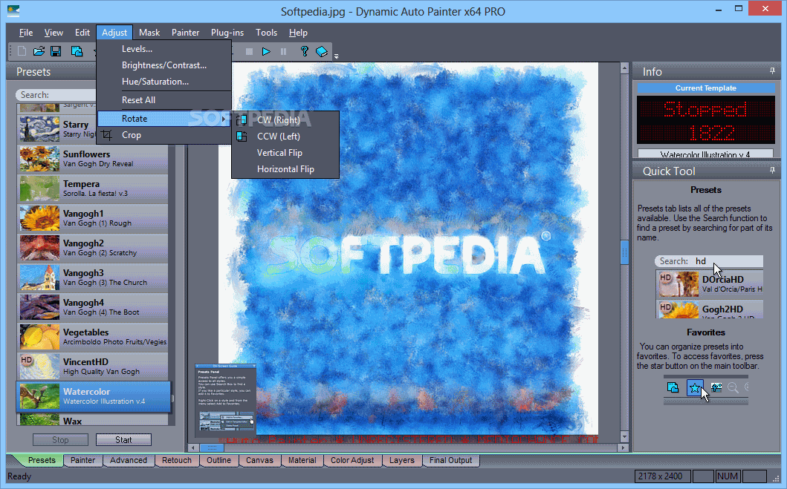Apply Vertical Flip

pyautogui.click(x=285, y=153)
